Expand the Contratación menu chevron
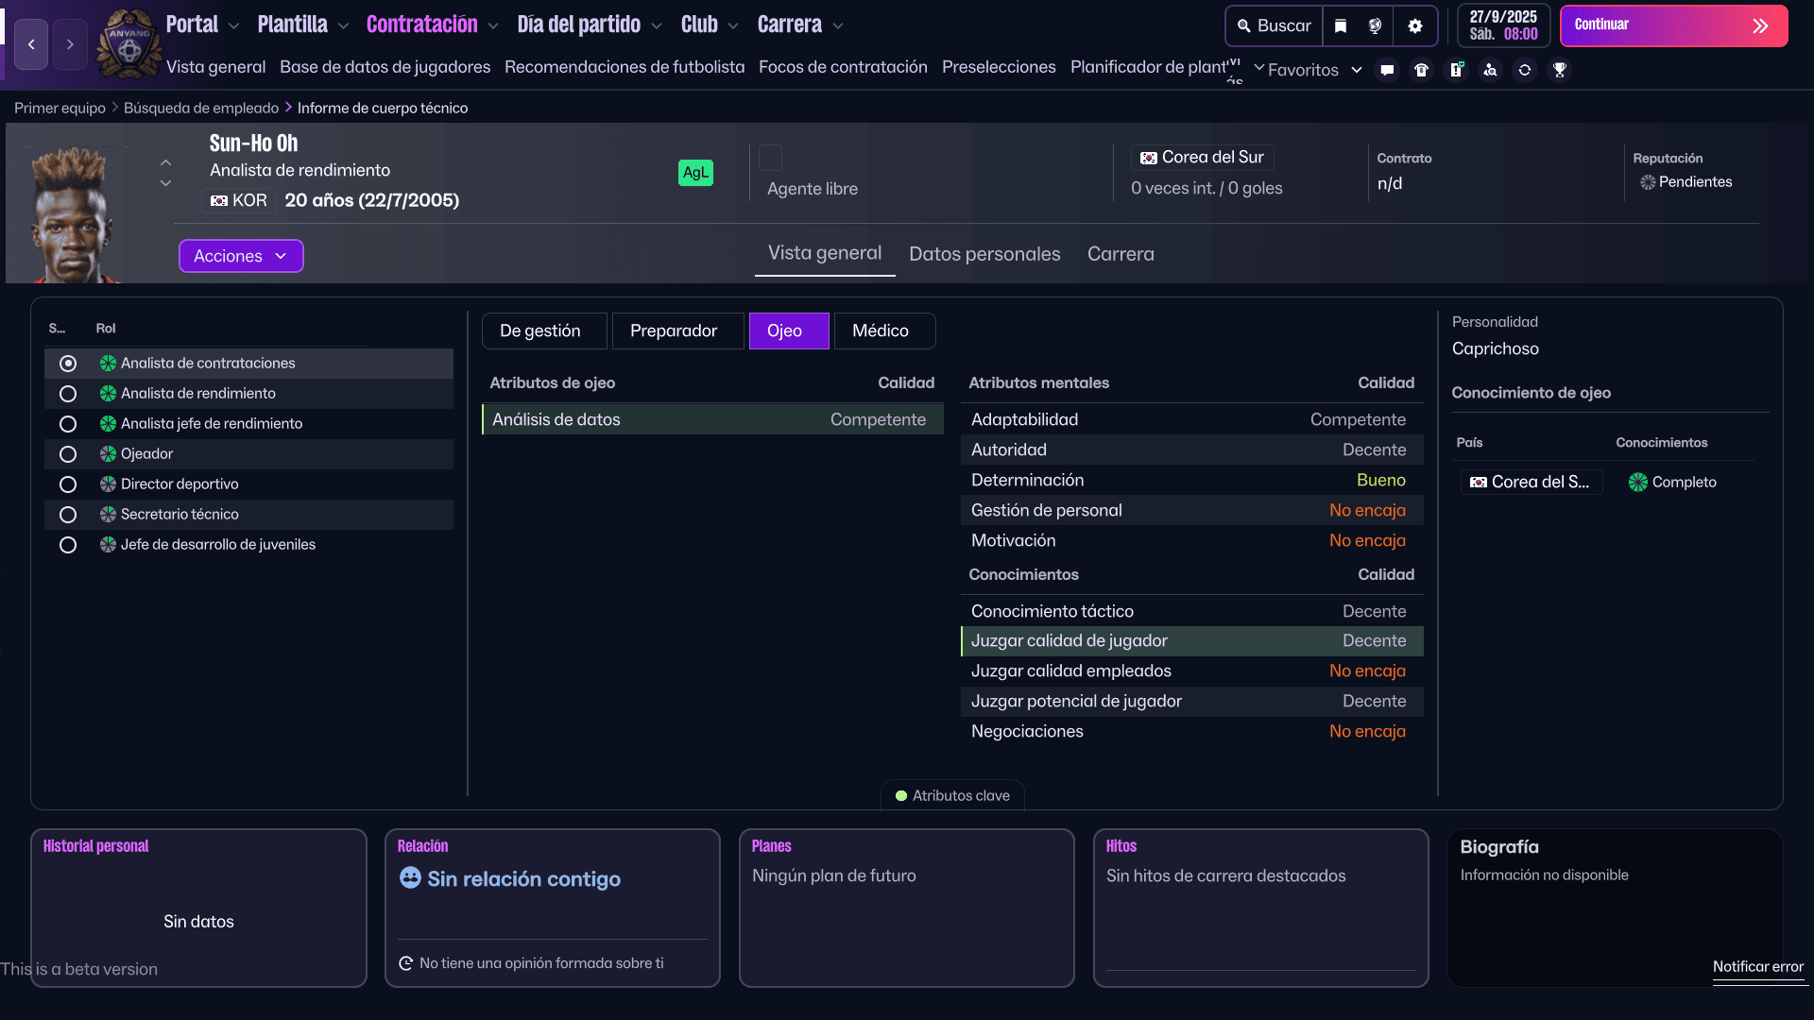1814x1020 pixels. click(493, 26)
